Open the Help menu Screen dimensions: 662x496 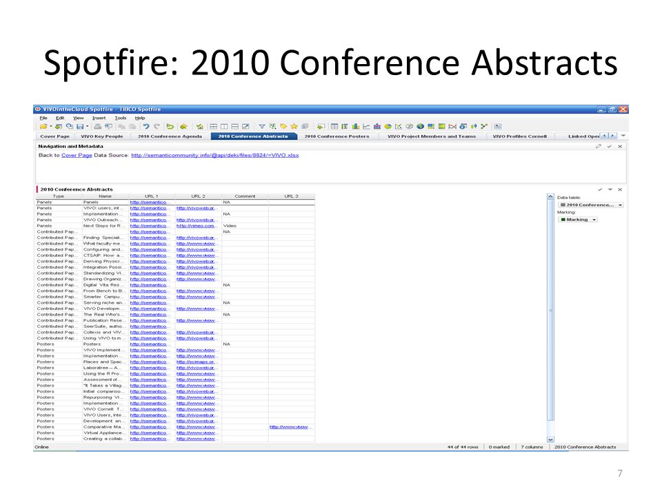click(x=140, y=118)
